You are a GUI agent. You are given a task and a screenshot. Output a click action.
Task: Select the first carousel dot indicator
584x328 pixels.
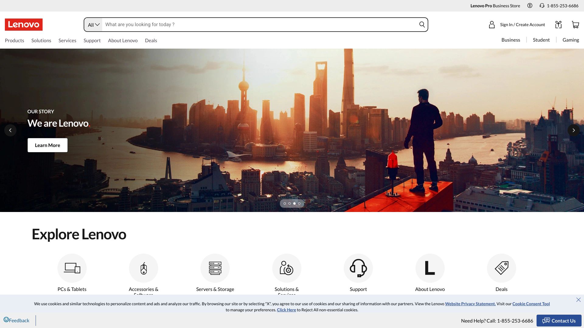285,203
